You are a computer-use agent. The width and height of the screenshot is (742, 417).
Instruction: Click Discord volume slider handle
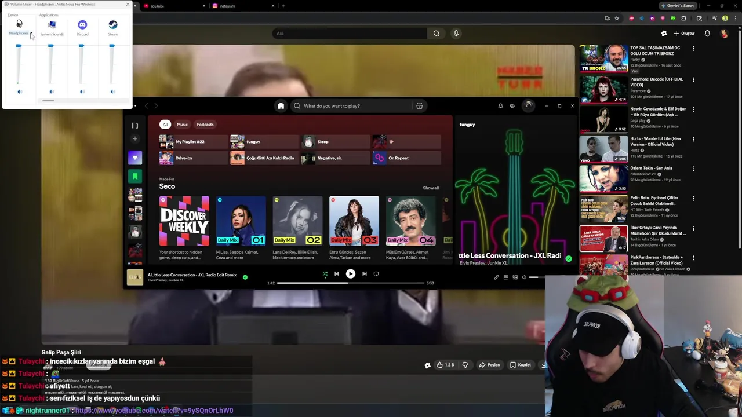click(81, 46)
